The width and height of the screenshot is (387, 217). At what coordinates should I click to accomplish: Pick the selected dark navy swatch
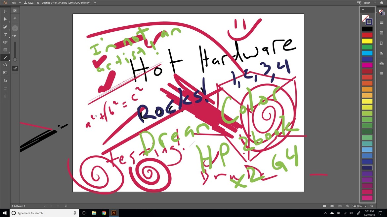(x=367, y=168)
